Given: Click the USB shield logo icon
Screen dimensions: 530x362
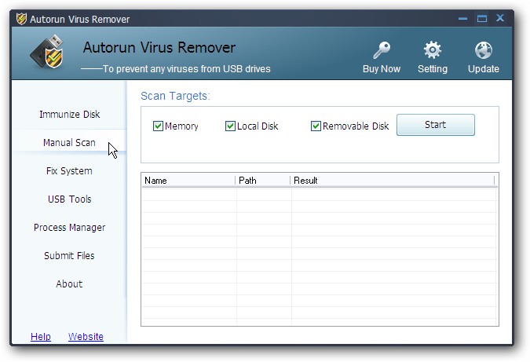Looking at the screenshot, I should [47, 53].
